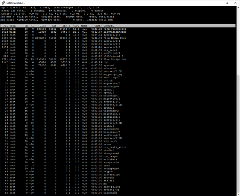Click the top process command
The image size is (240, 196).
[x=106, y=62]
